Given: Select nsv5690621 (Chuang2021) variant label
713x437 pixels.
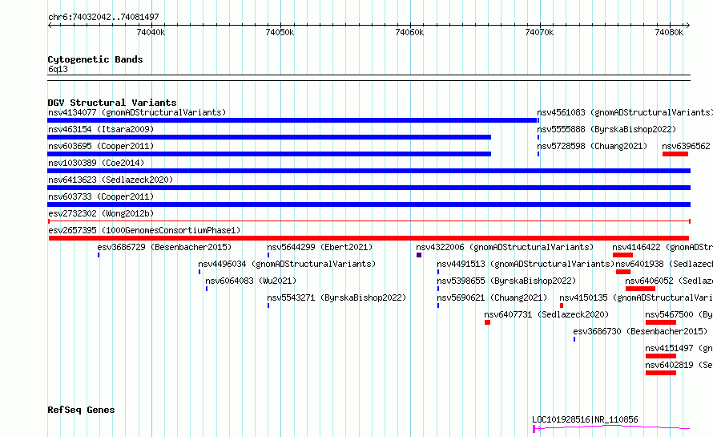Looking at the screenshot, I should pos(492,297).
